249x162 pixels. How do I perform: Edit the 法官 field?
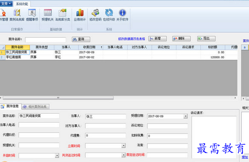(168, 146)
